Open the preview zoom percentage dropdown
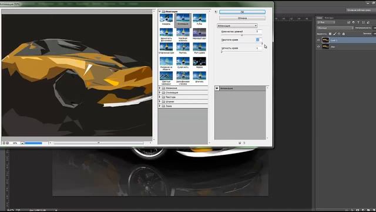Viewport: 376px width, 212px height. (22, 143)
